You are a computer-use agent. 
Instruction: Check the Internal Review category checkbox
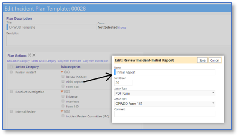point(11,111)
